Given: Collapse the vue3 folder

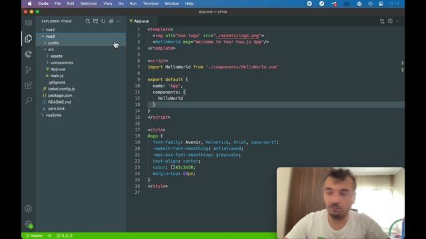Looking at the screenshot, I should 81,36.
